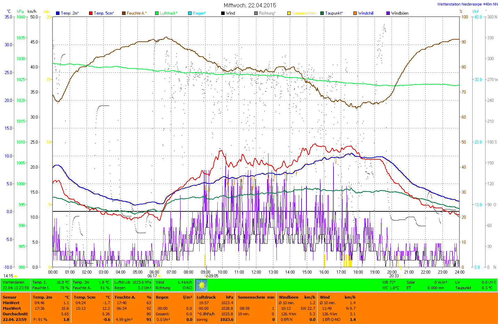Click the purple Windböen legend square

coord(388,13)
